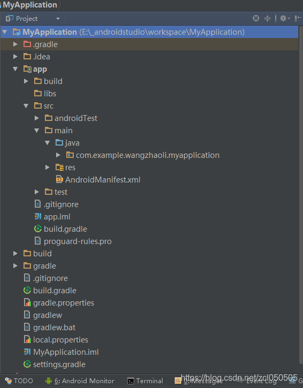Select local.properties file name
This screenshot has height=388, width=303.
[x=60, y=340]
